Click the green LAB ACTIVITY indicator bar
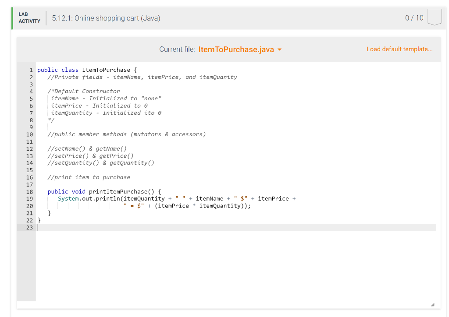The height and width of the screenshot is (317, 449). coord(12,18)
